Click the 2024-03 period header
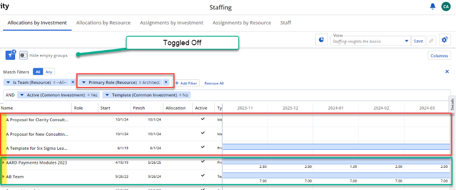The image size is (456, 190). pos(427,108)
